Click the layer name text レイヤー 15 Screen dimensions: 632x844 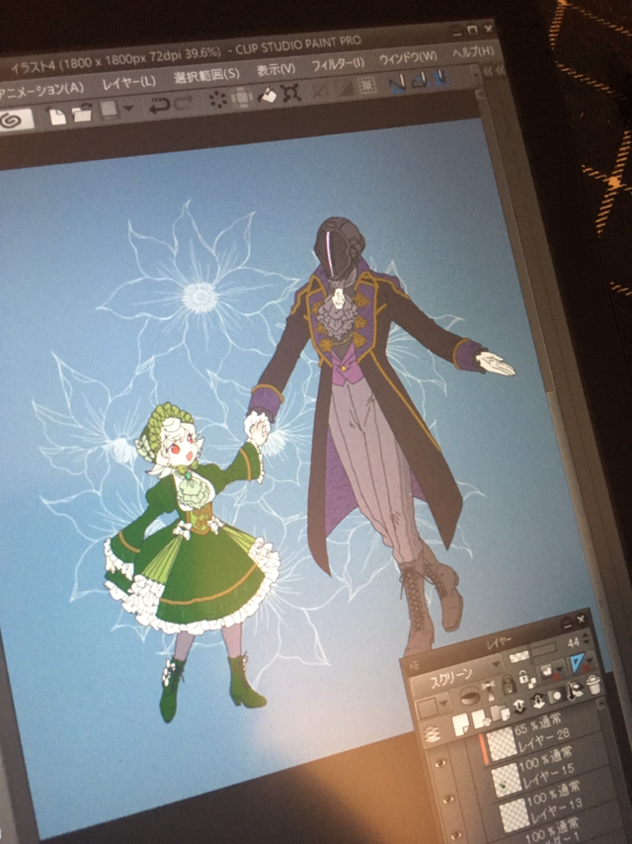(549, 775)
